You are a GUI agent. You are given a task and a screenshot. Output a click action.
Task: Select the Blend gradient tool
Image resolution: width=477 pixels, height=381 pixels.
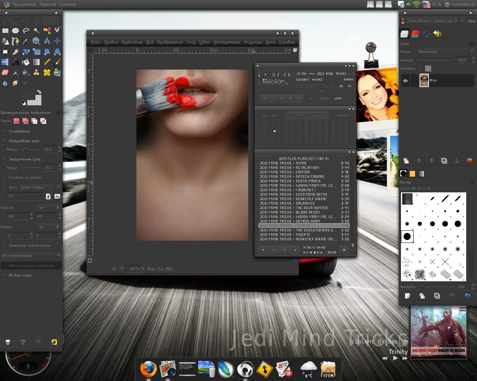coord(37,62)
